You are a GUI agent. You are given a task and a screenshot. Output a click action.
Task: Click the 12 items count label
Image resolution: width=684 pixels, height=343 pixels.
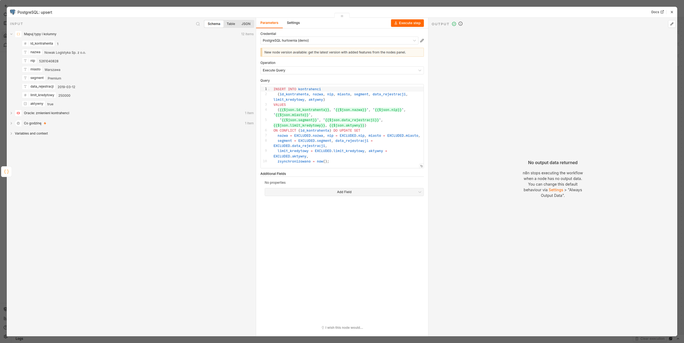pyautogui.click(x=247, y=34)
